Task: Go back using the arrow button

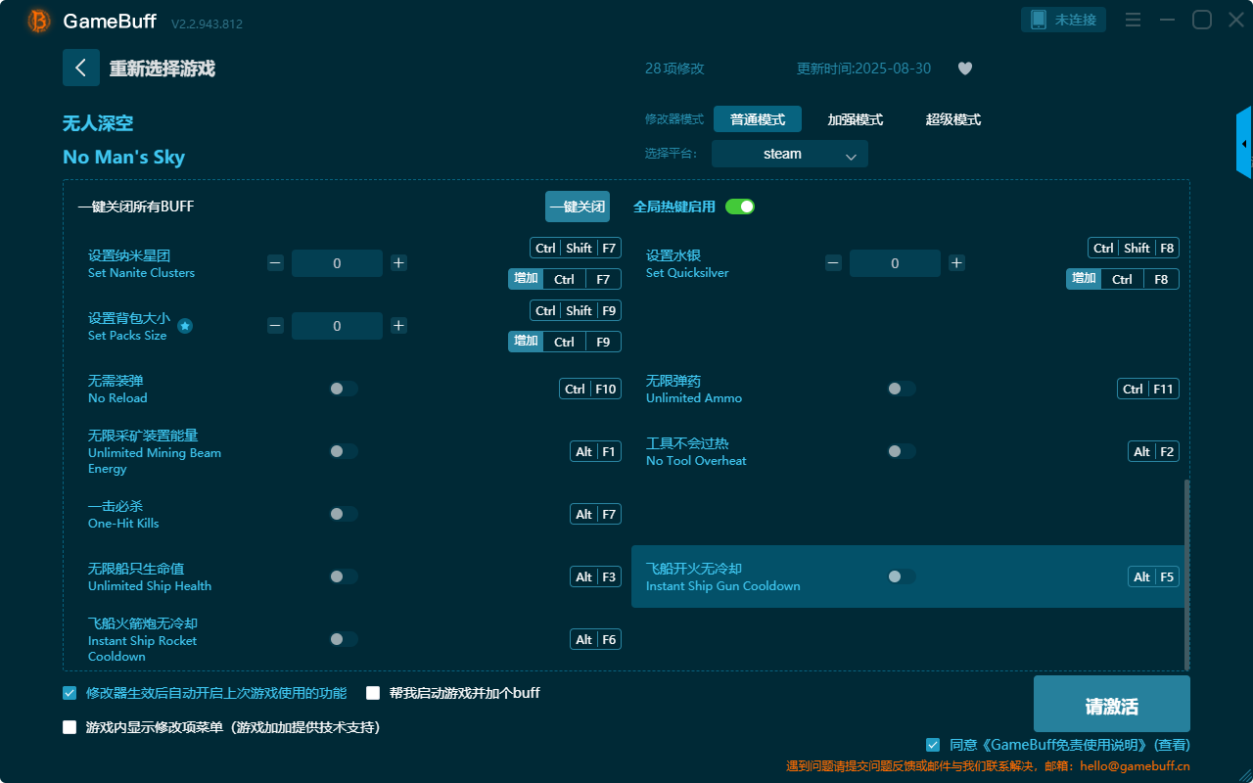Action: click(81, 68)
